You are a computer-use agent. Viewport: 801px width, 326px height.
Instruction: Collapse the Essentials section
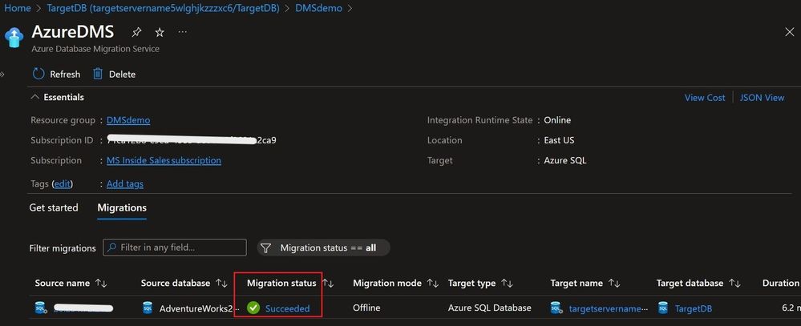[x=34, y=97]
